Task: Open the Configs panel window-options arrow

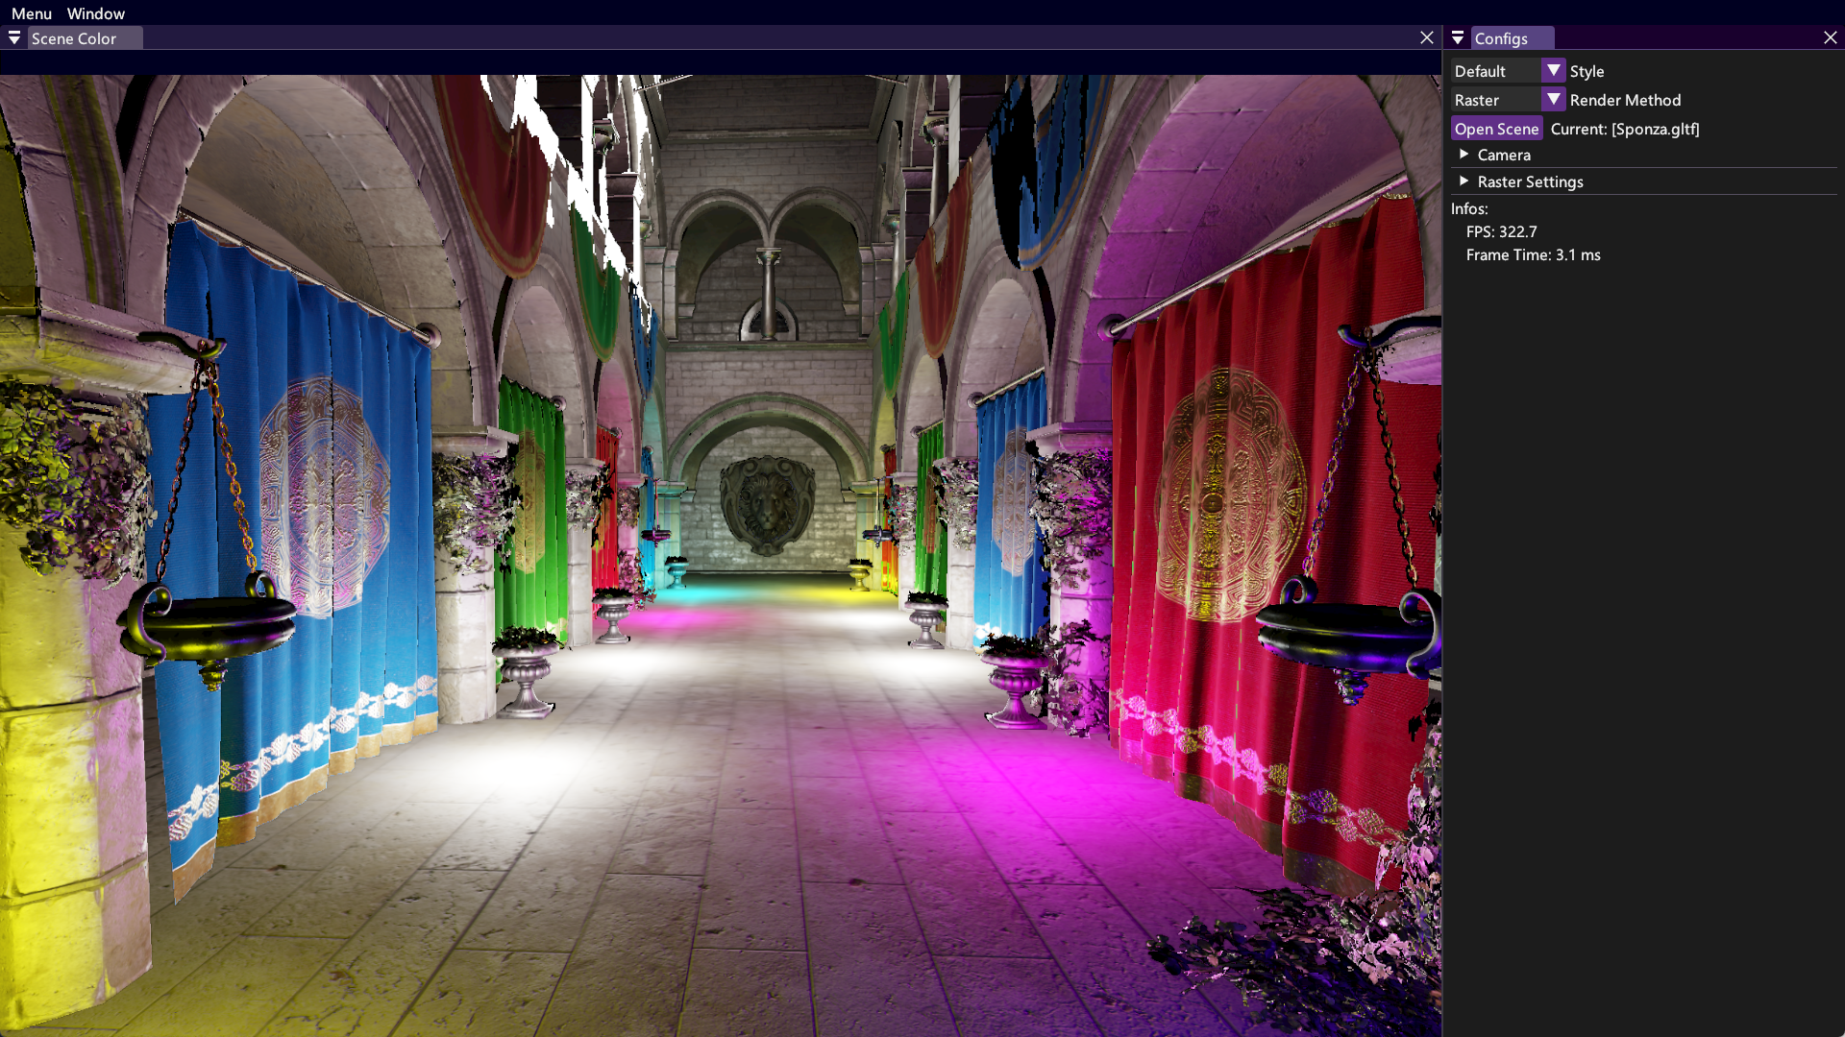Action: (x=1458, y=37)
